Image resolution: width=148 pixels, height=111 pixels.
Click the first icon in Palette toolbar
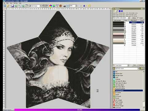(114, 11)
